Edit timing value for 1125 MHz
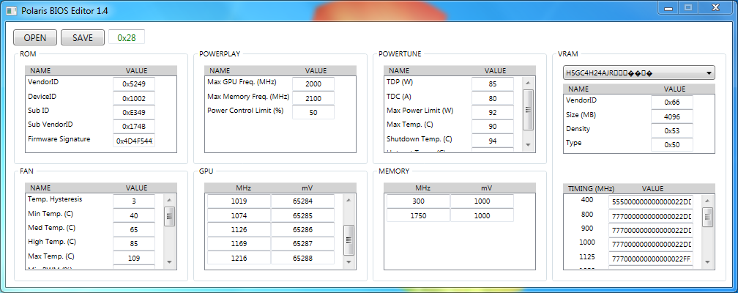Viewport: 738px width, 293px height. click(x=651, y=258)
